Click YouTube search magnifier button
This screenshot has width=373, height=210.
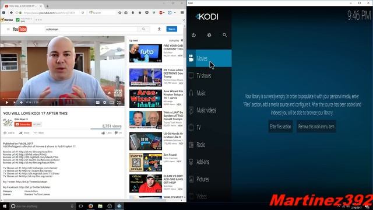144,29
